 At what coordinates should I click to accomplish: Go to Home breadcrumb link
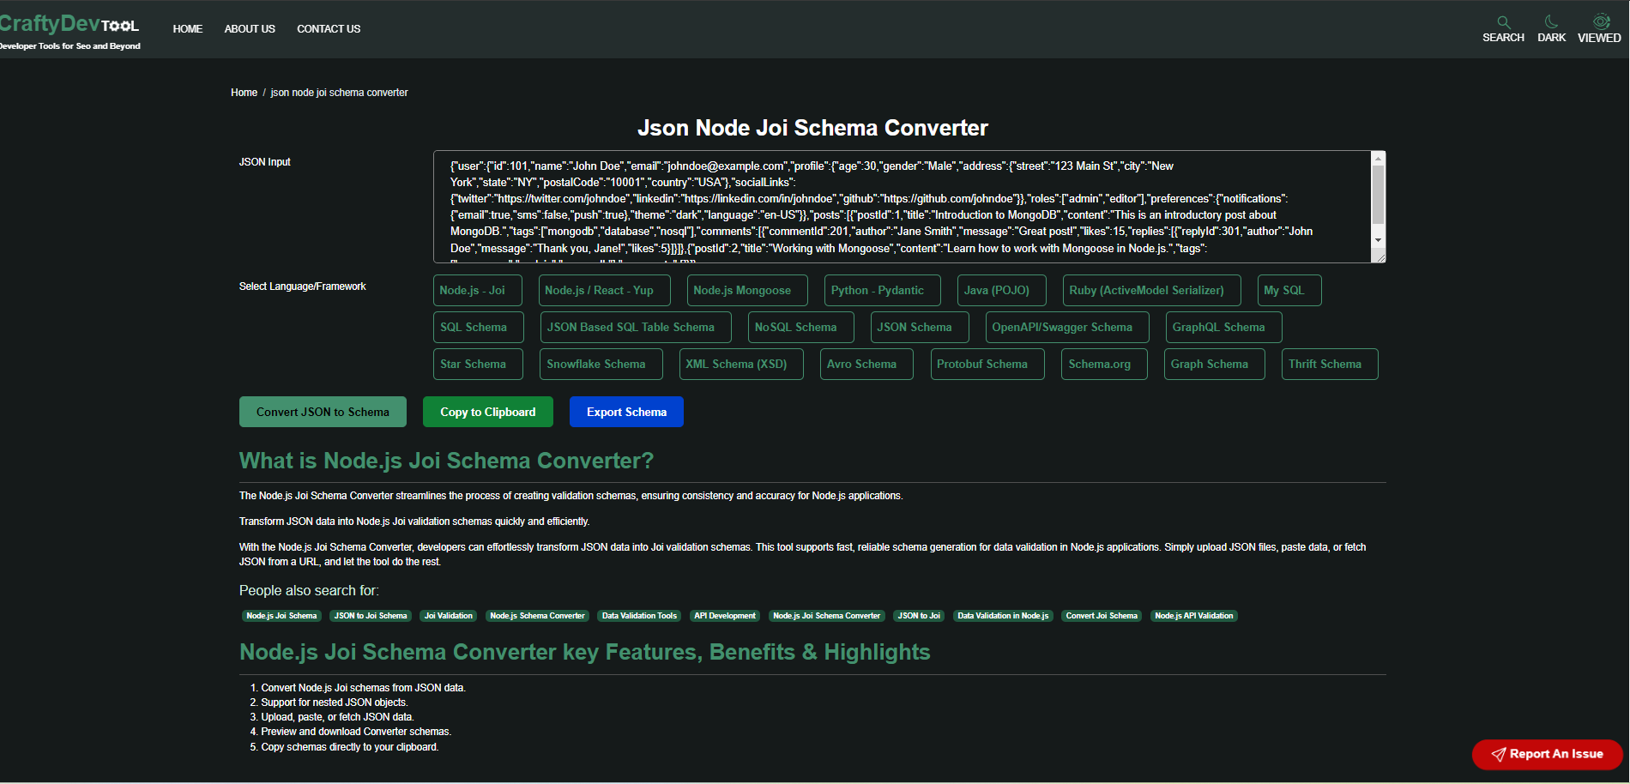244,93
